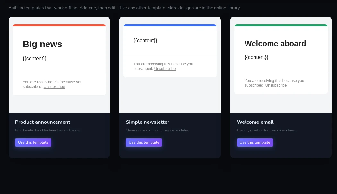Click {{content}} placeholder under Big news

point(35,58)
